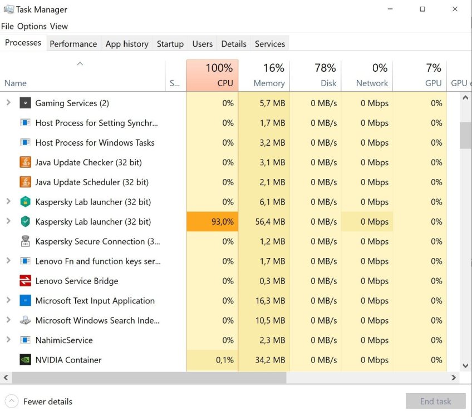
Task: Click the Host Process for Setting Synchronization icon
Action: 25,123
